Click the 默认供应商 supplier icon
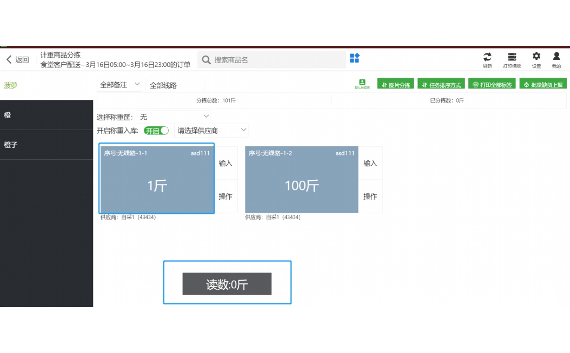 click(362, 84)
